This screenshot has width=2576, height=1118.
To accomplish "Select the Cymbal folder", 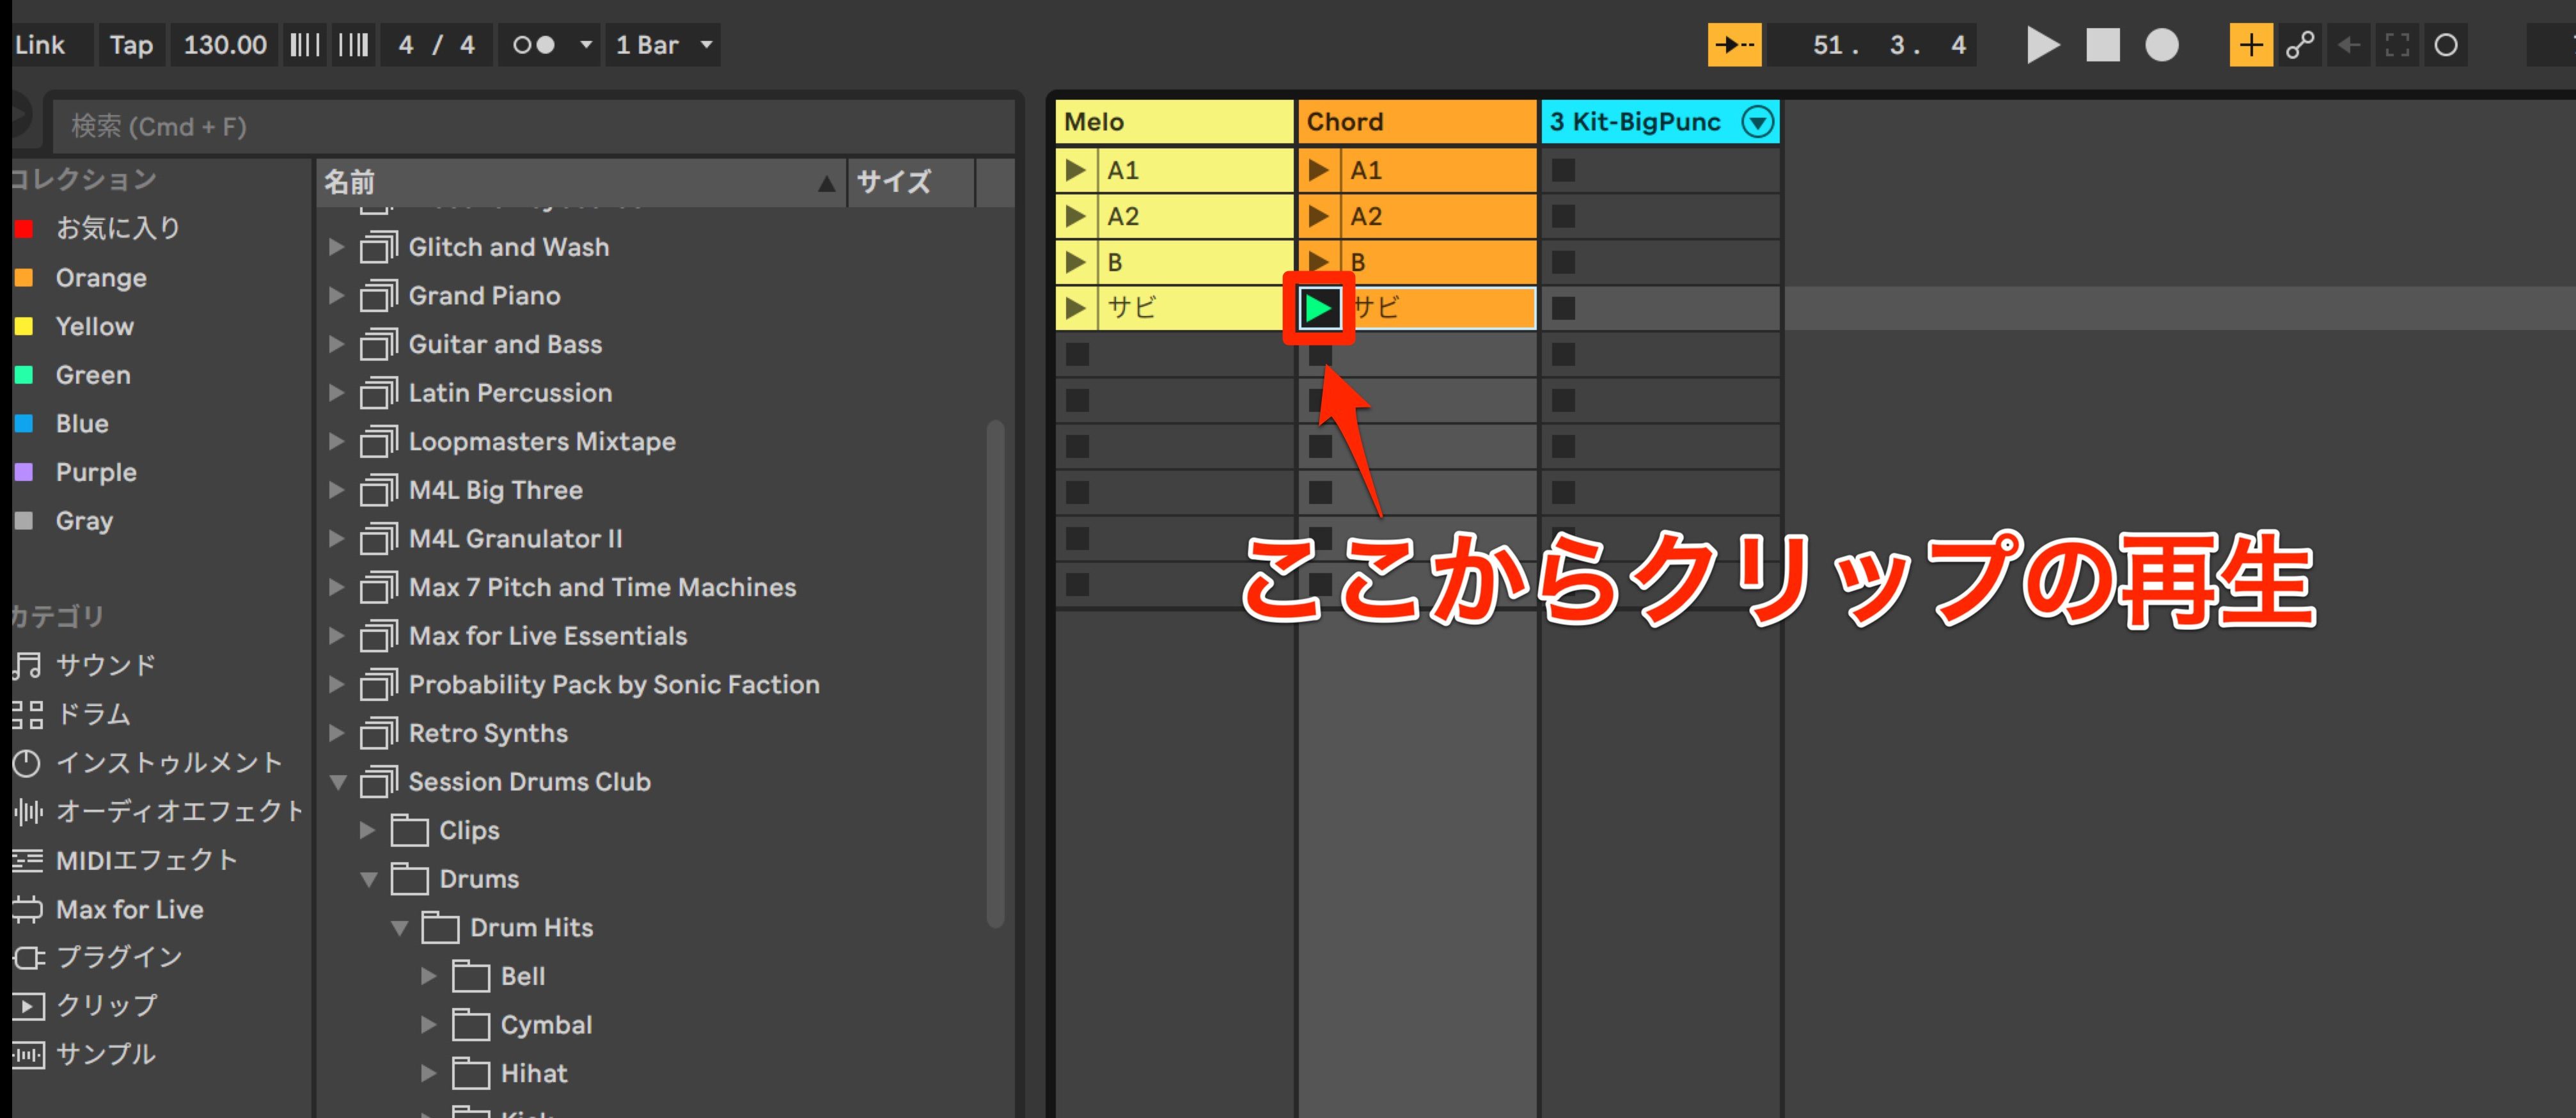I will click(x=546, y=1025).
